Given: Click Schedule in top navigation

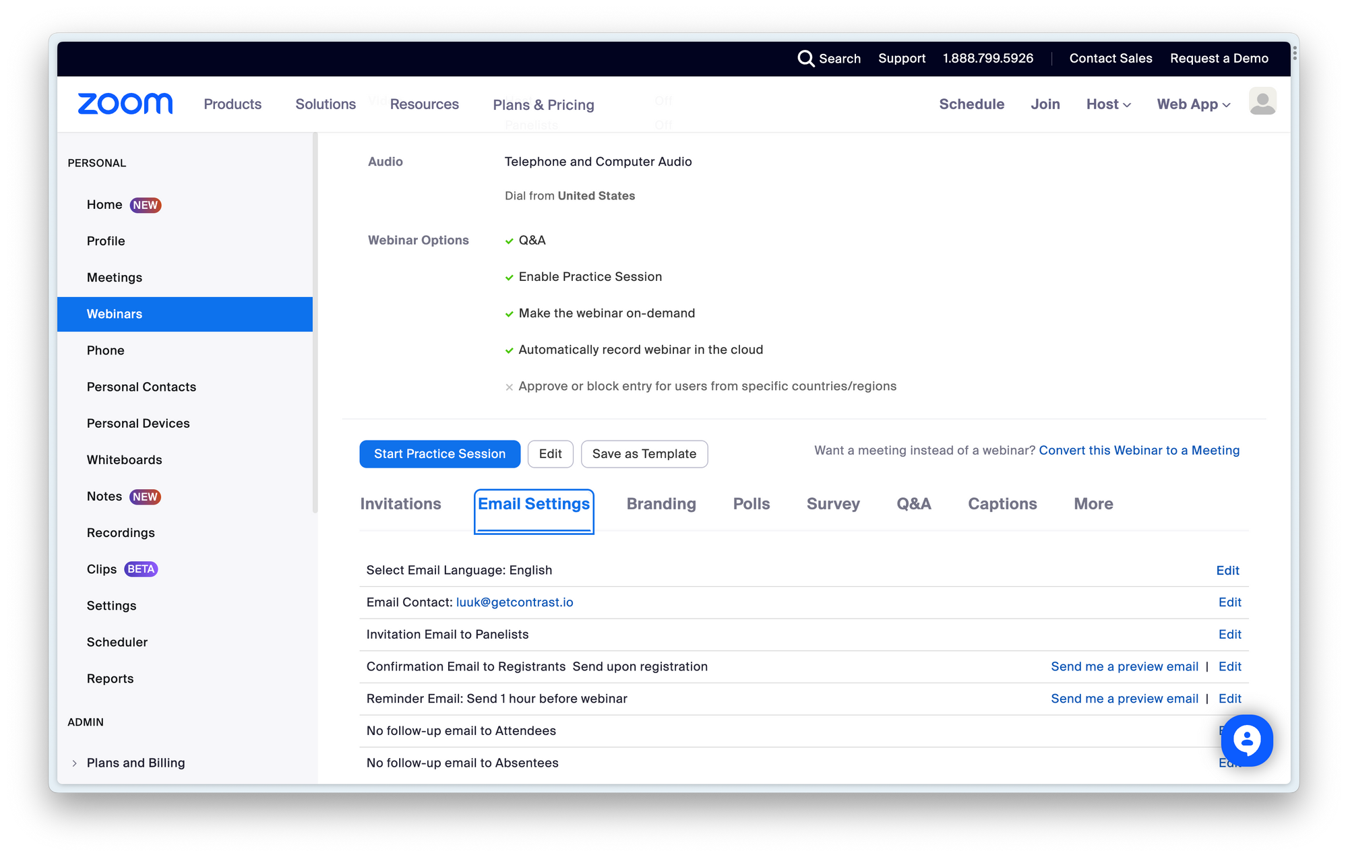Looking at the screenshot, I should pos(971,104).
